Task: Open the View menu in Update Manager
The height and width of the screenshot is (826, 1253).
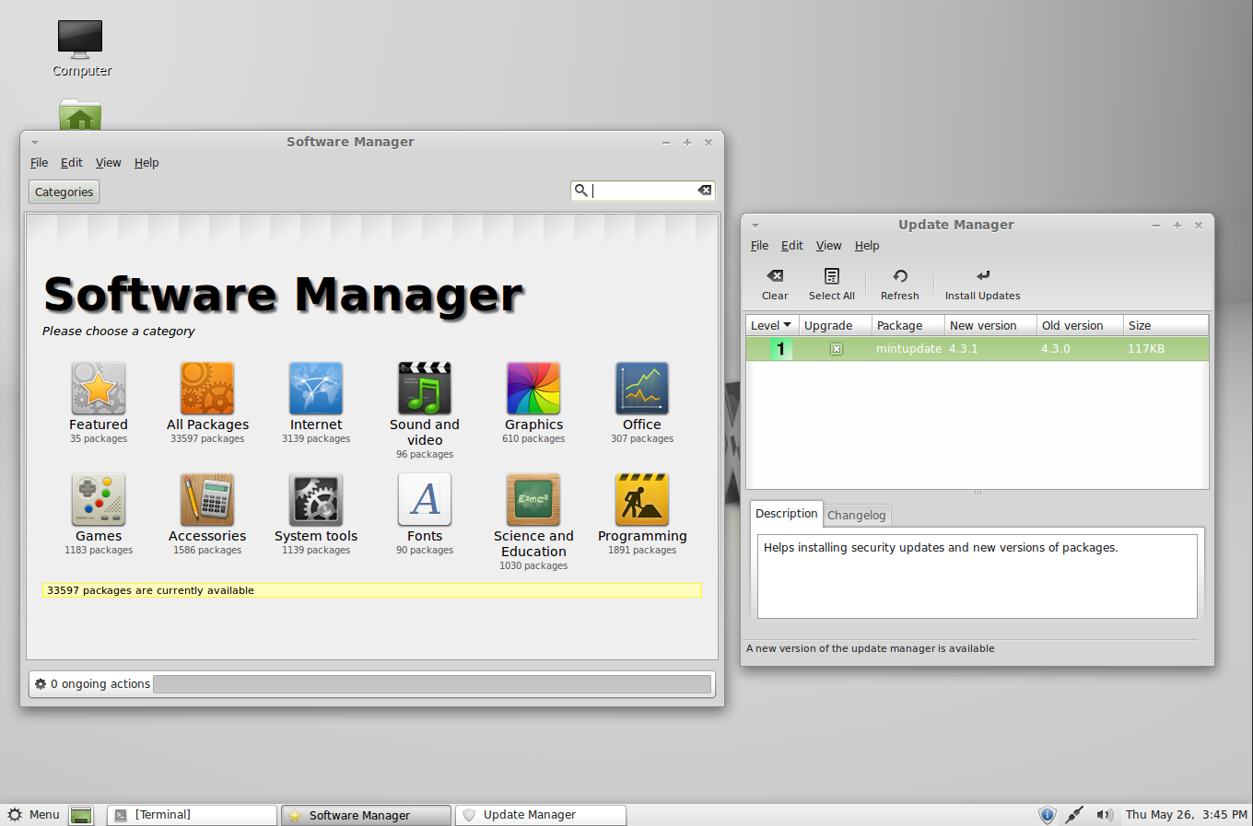Action: 828,246
